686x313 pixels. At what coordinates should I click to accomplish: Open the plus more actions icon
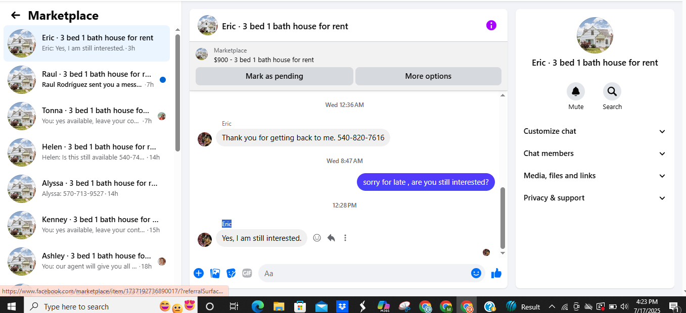(199, 273)
